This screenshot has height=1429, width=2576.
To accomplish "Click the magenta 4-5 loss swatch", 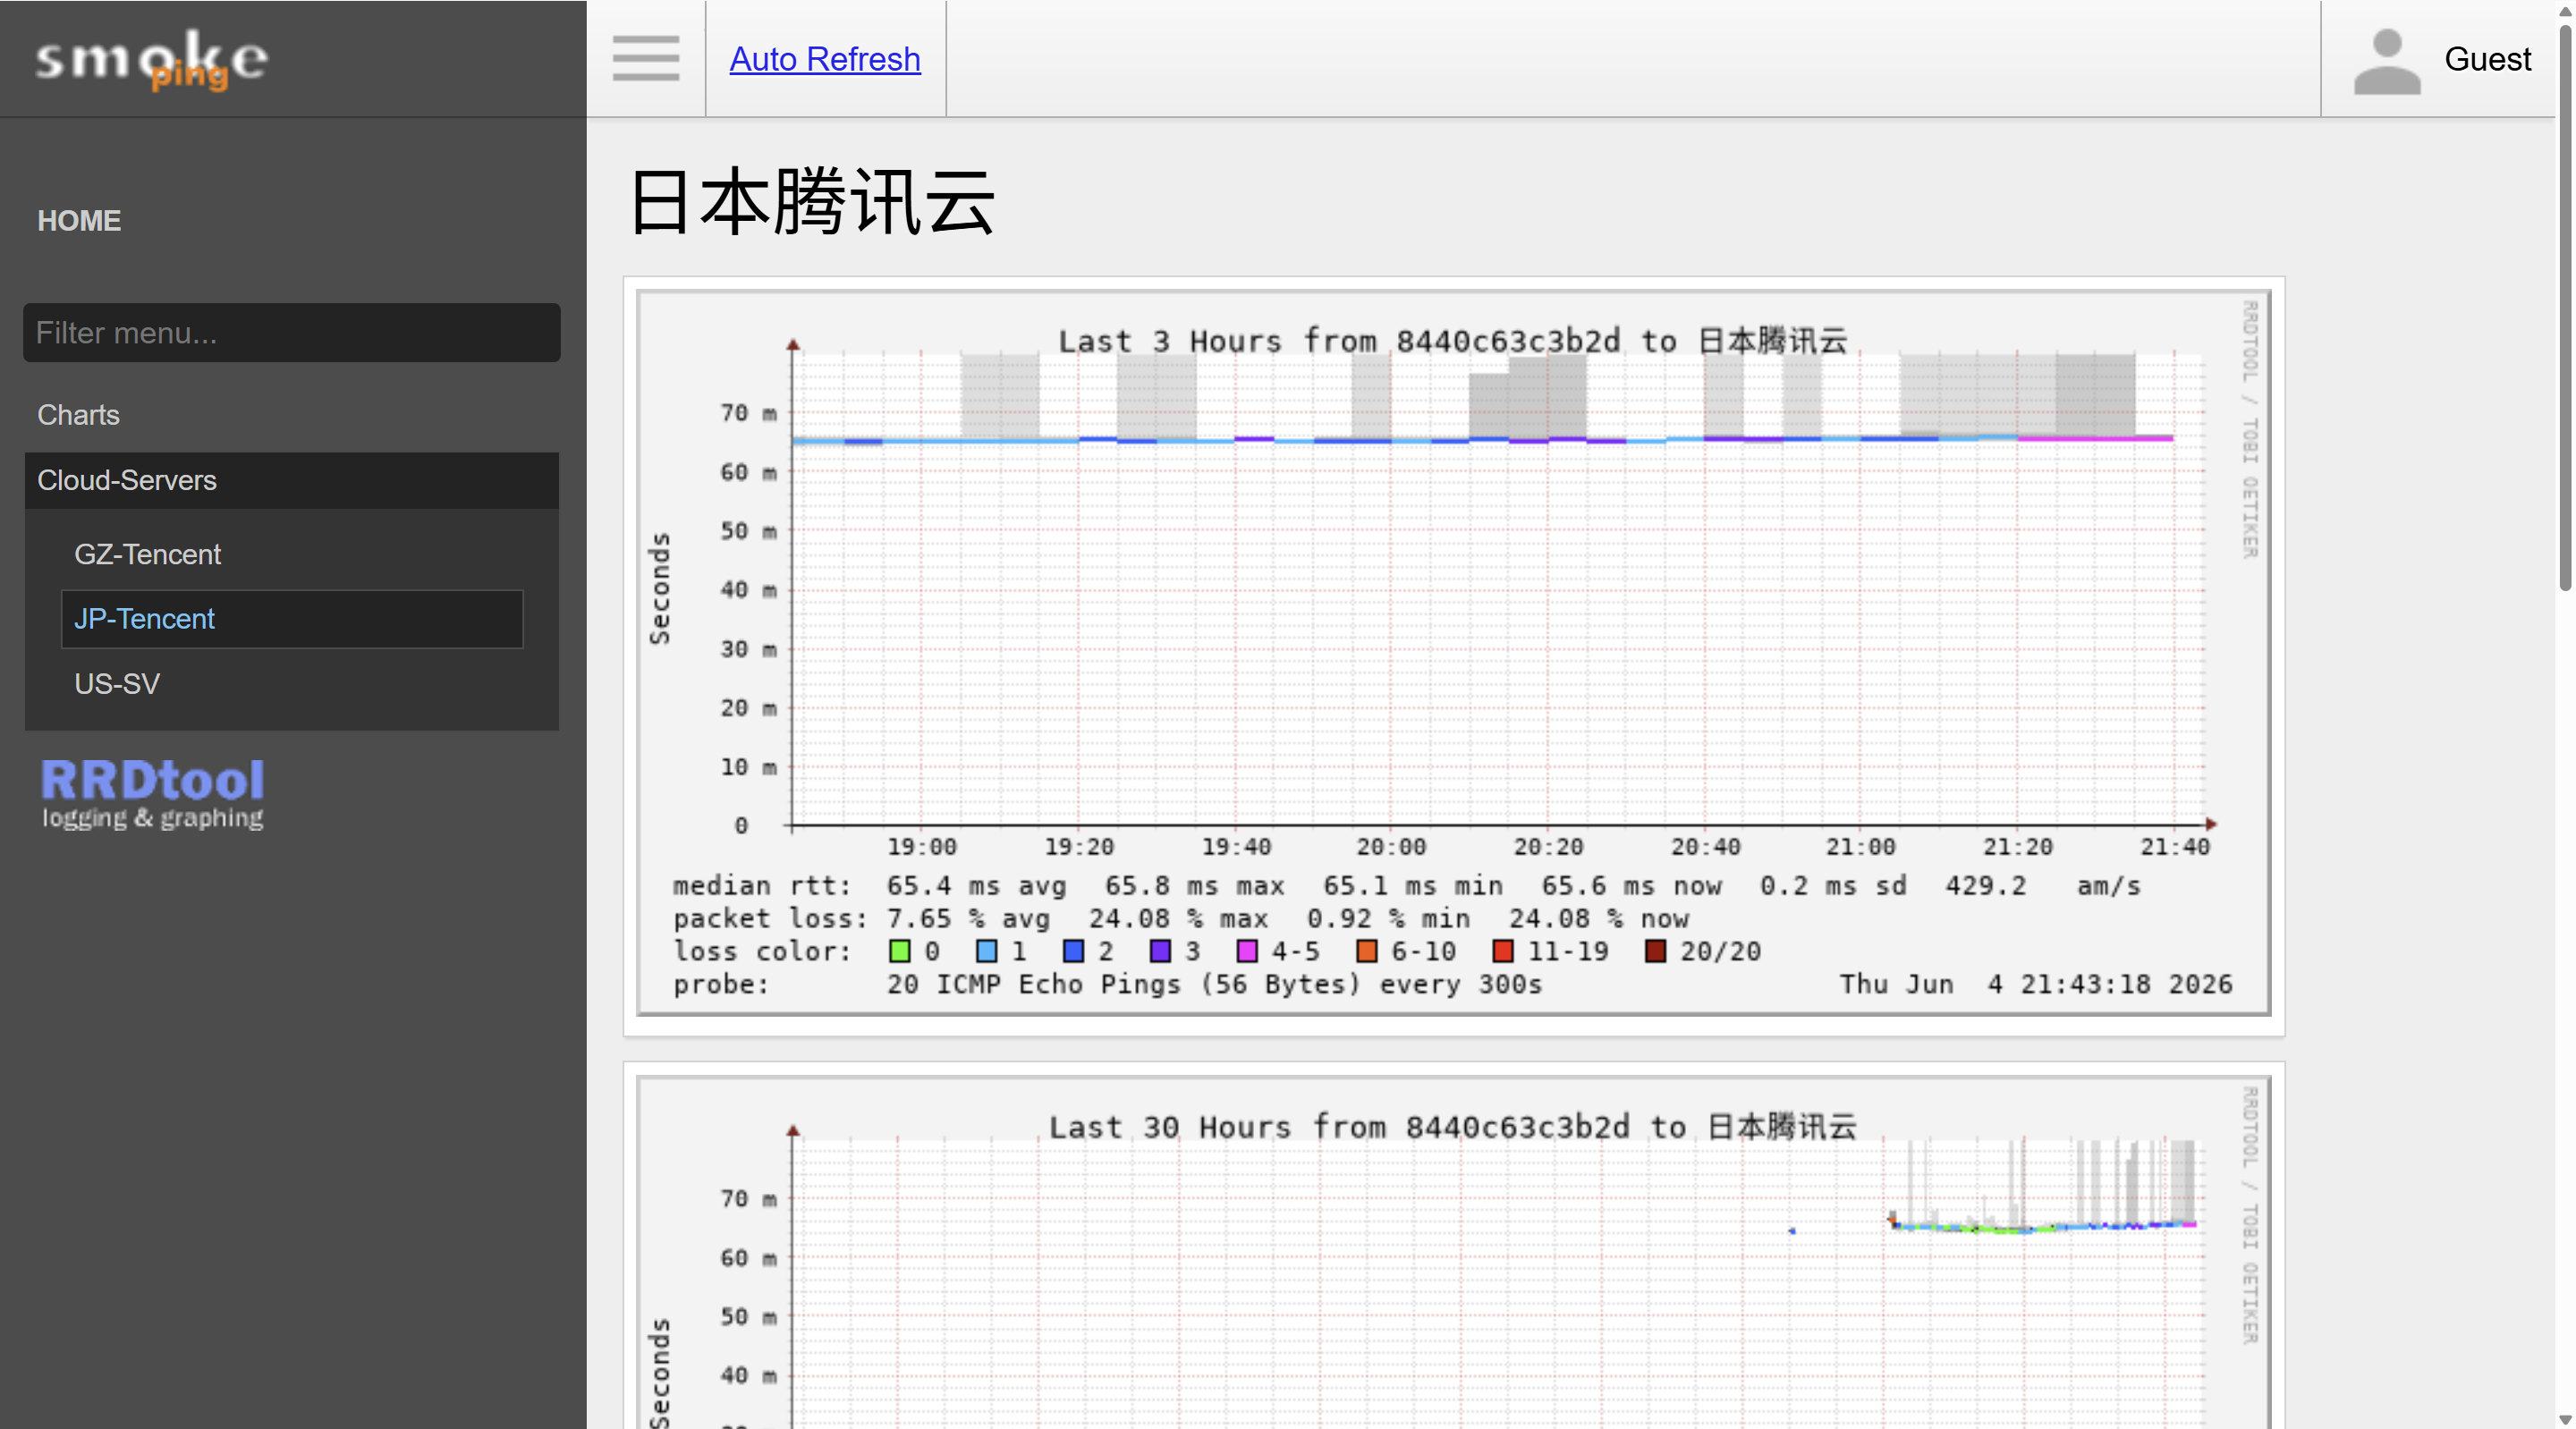I will click(1247, 951).
